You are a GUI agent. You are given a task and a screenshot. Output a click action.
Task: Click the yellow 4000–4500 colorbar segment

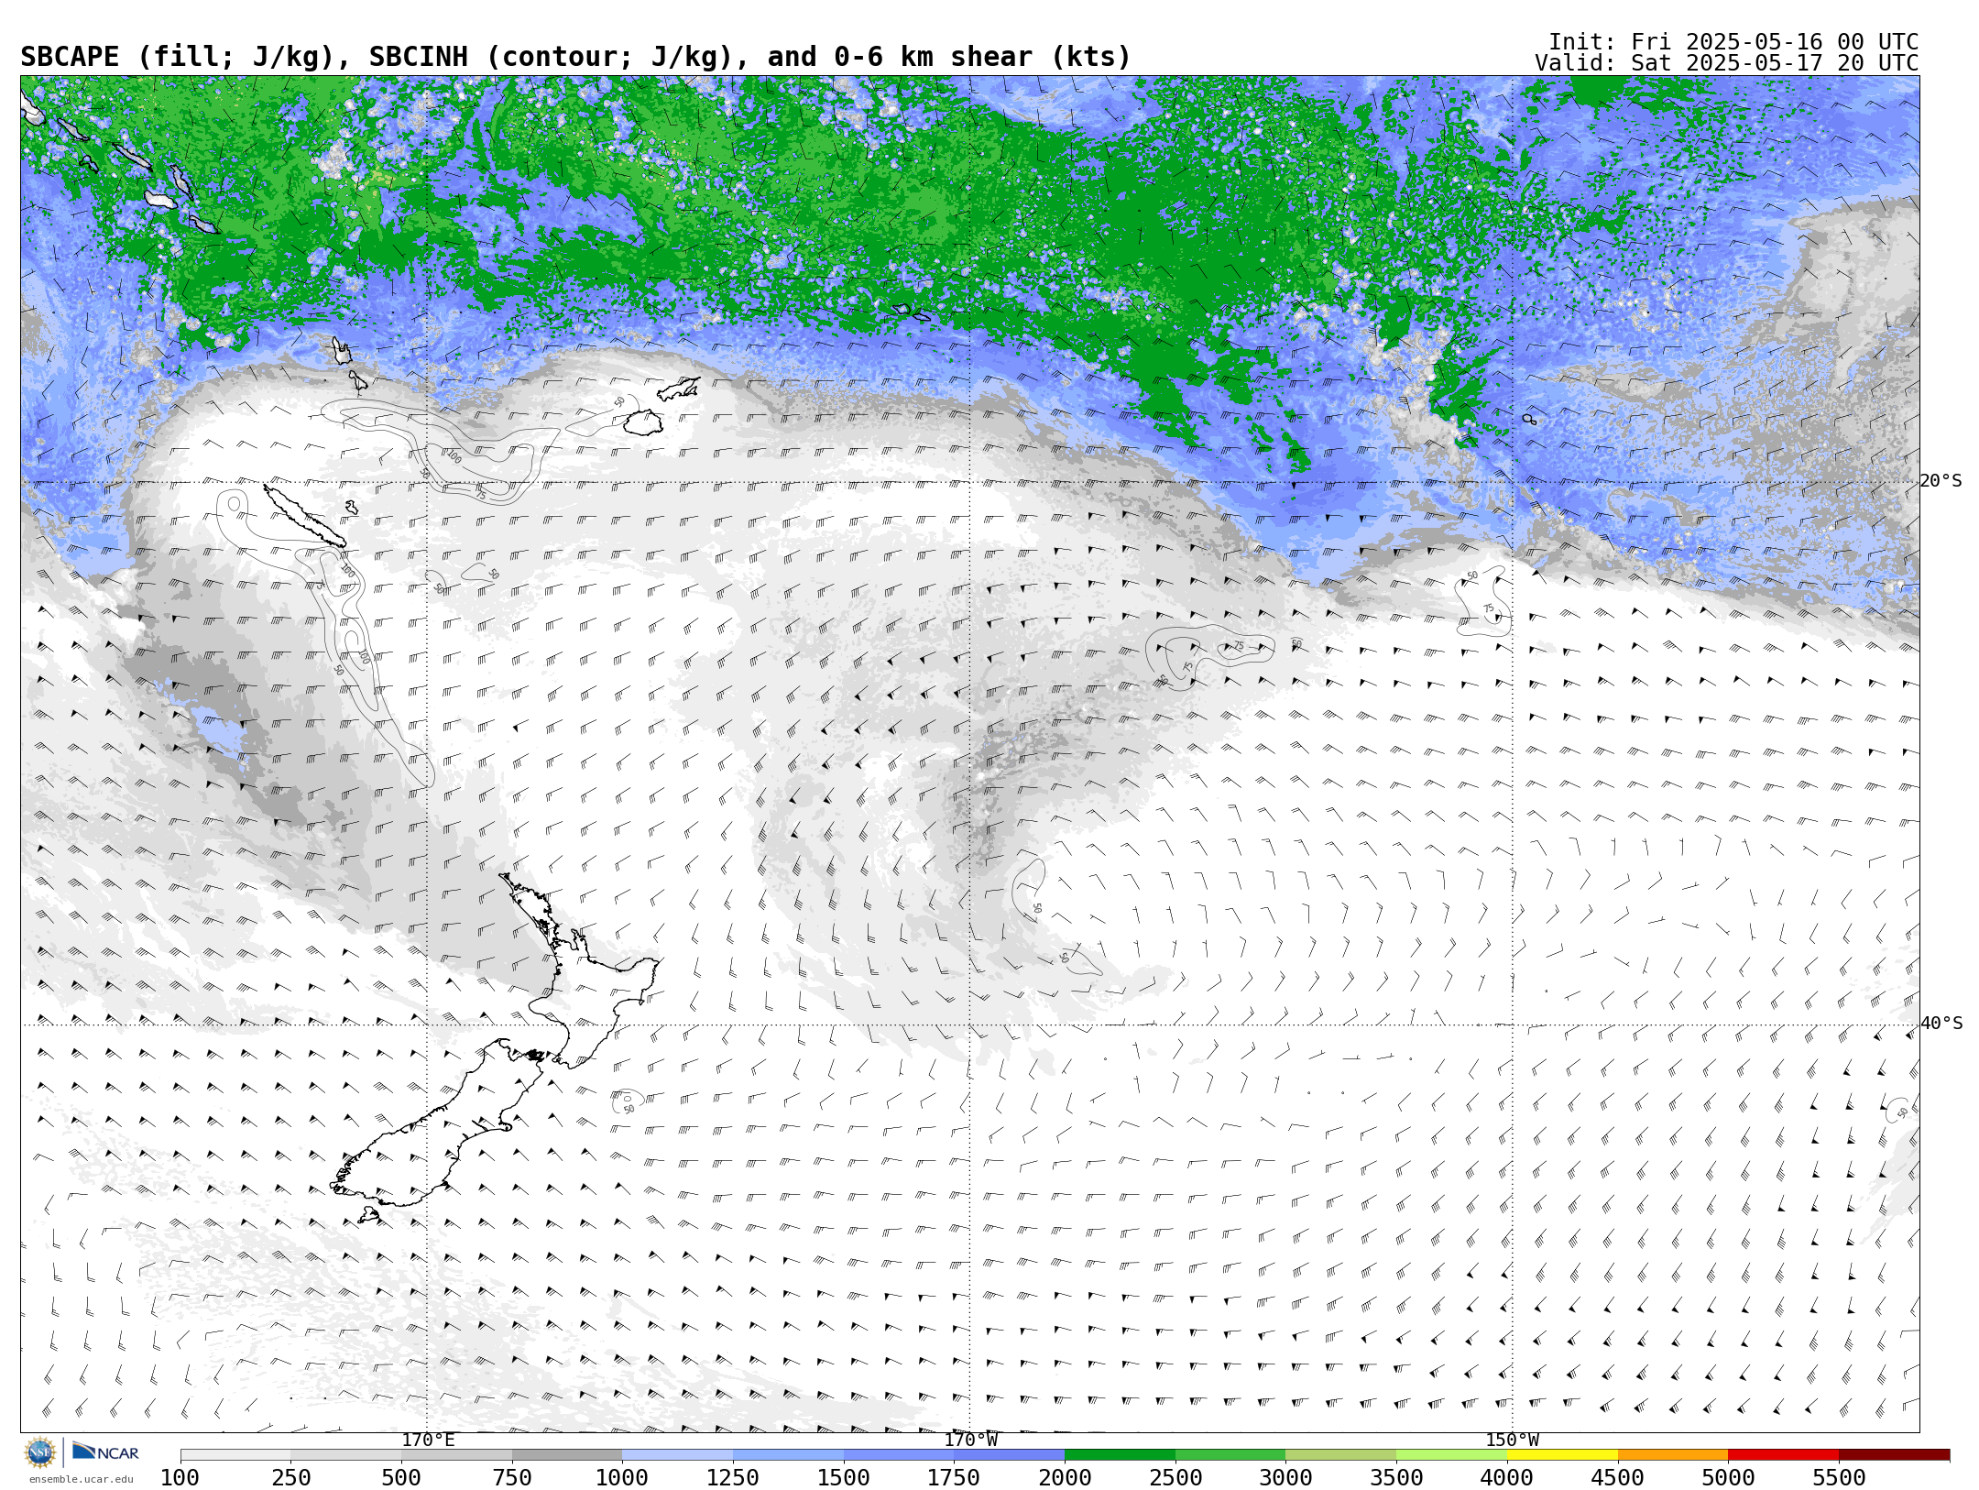point(1562,1455)
